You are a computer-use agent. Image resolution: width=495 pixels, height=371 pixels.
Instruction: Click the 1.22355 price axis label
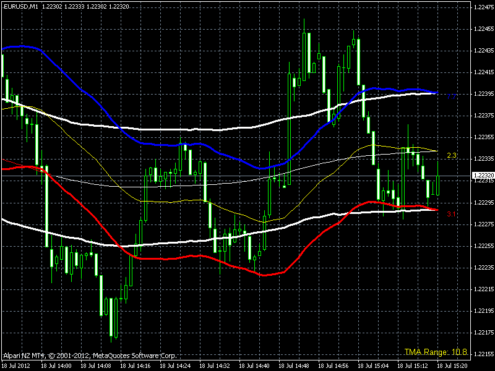click(484, 137)
